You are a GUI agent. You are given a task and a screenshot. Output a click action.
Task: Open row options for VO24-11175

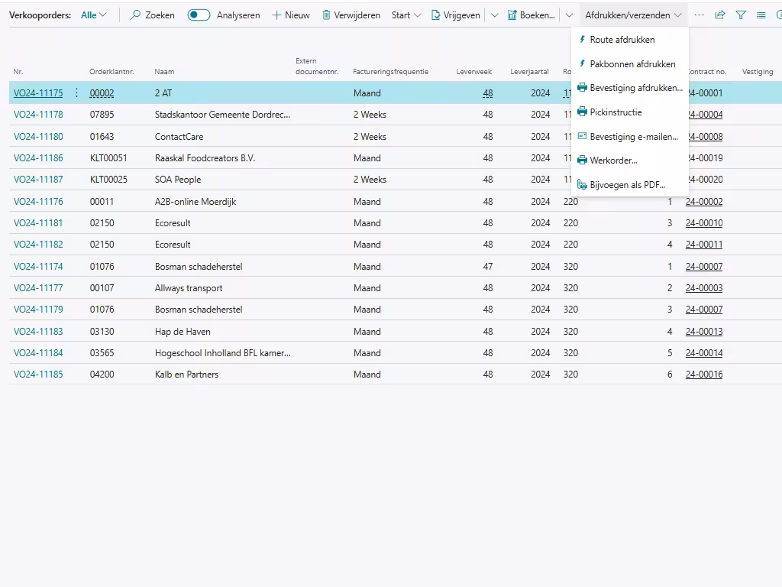(x=76, y=93)
